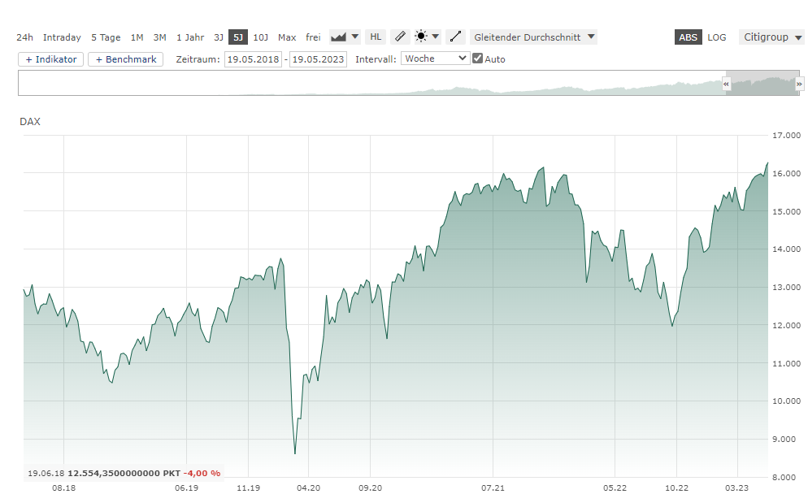Click the -4,00 % change value

[x=202, y=473]
